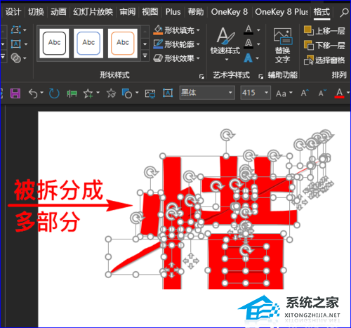
Task: Open the Plus tab
Action: coord(173,12)
